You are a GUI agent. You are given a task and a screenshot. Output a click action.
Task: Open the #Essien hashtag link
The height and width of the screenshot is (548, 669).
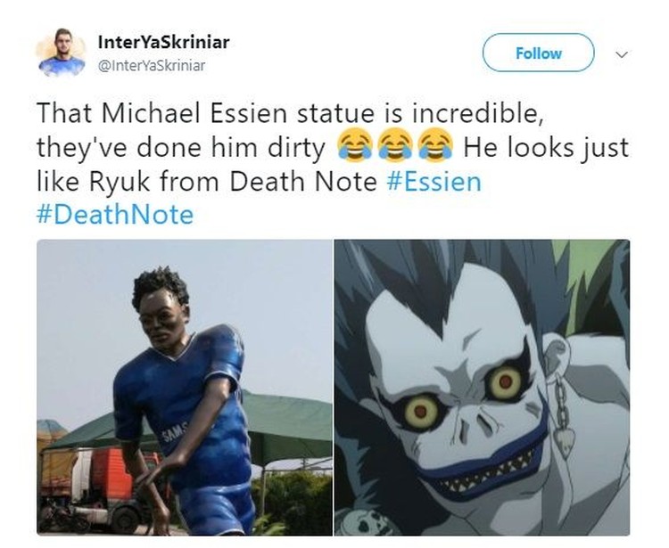(x=434, y=181)
